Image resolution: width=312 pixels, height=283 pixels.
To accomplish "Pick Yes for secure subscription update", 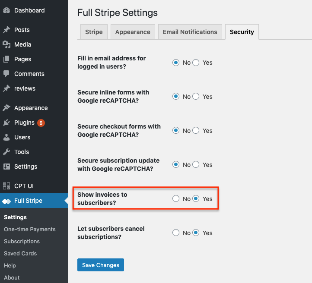I will [196, 165].
